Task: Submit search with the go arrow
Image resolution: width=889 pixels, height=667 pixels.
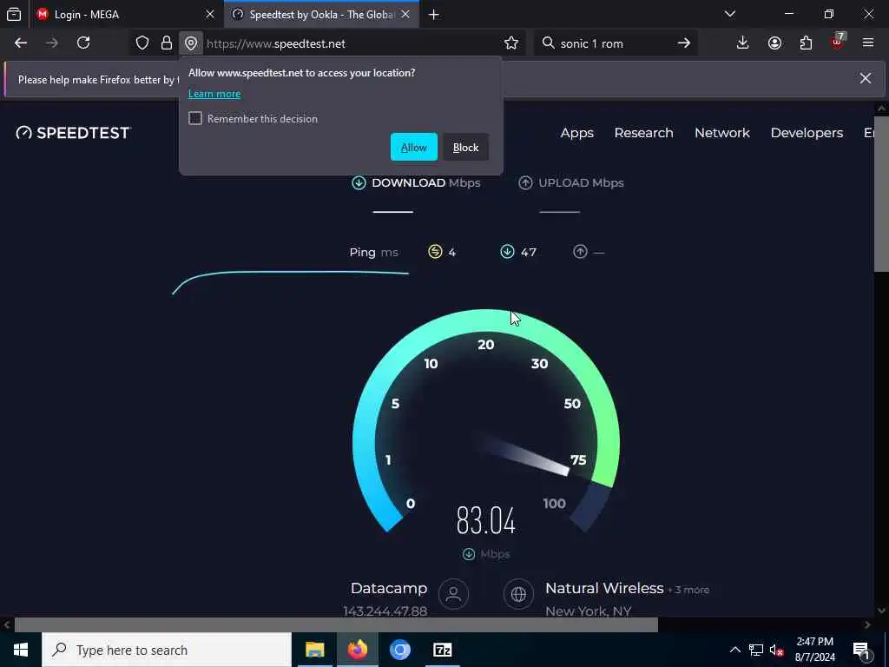Action: point(684,43)
